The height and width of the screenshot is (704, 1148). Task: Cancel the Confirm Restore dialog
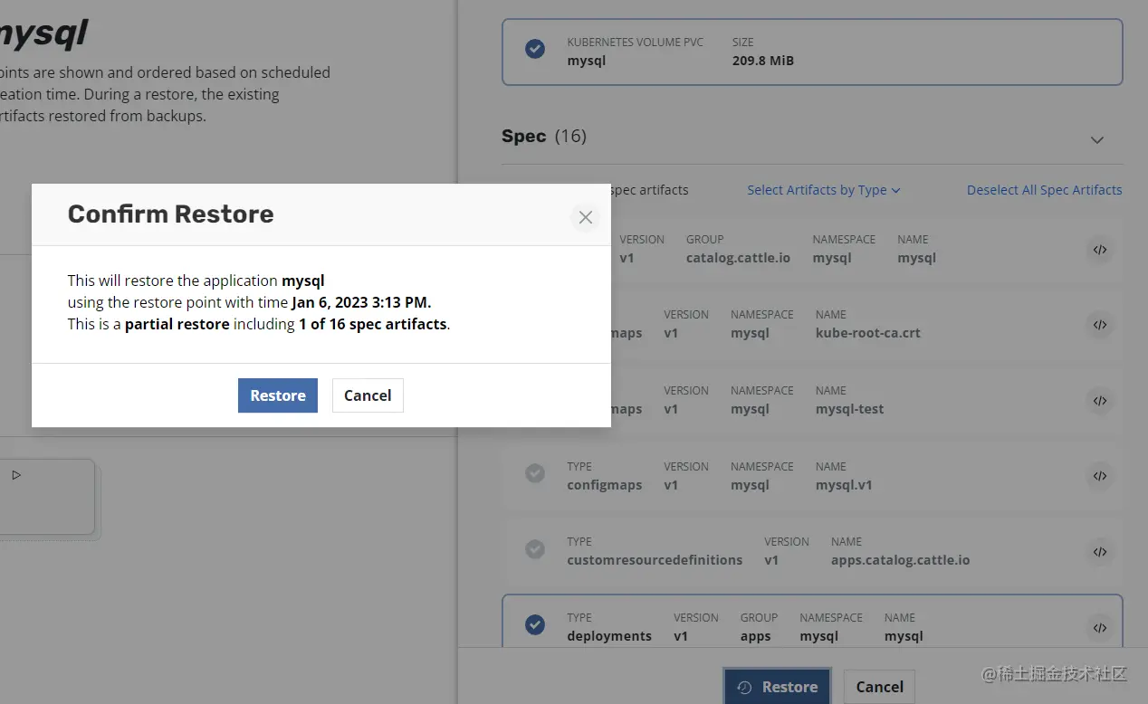pos(368,395)
